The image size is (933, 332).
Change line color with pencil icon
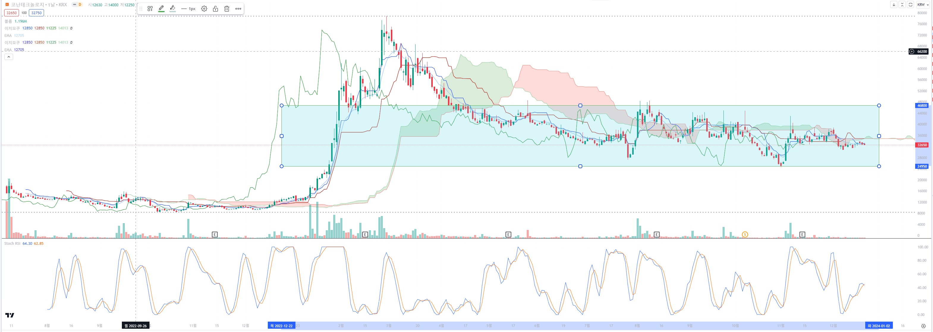point(161,9)
